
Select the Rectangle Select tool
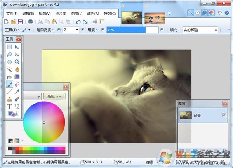click(9, 47)
